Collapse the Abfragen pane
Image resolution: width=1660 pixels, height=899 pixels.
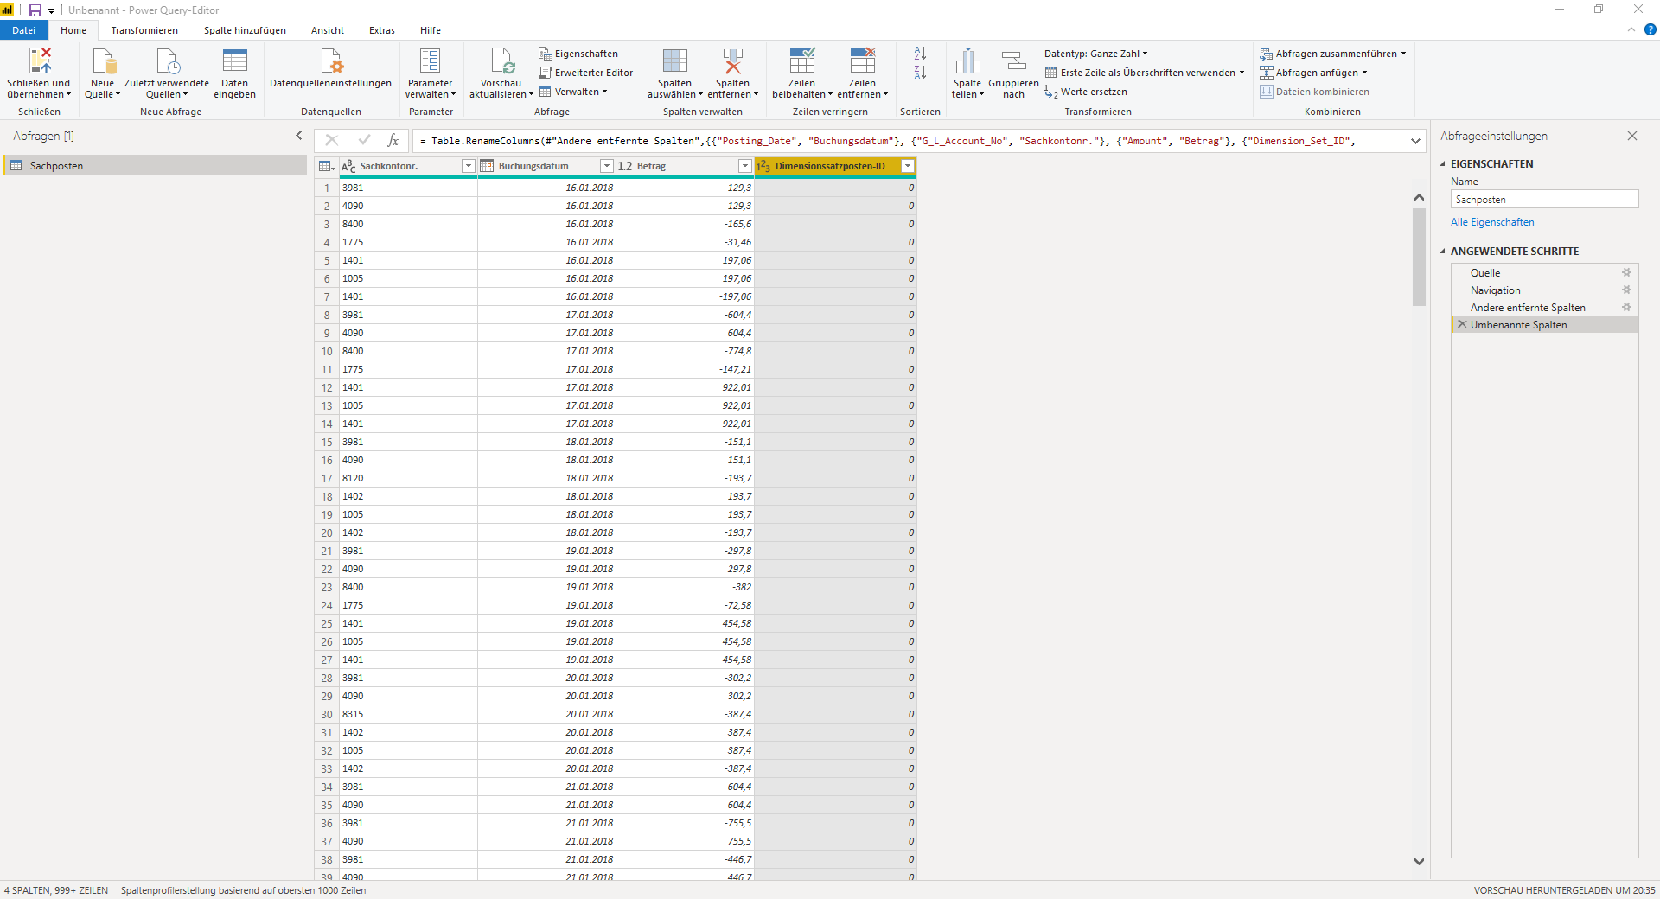(x=299, y=136)
